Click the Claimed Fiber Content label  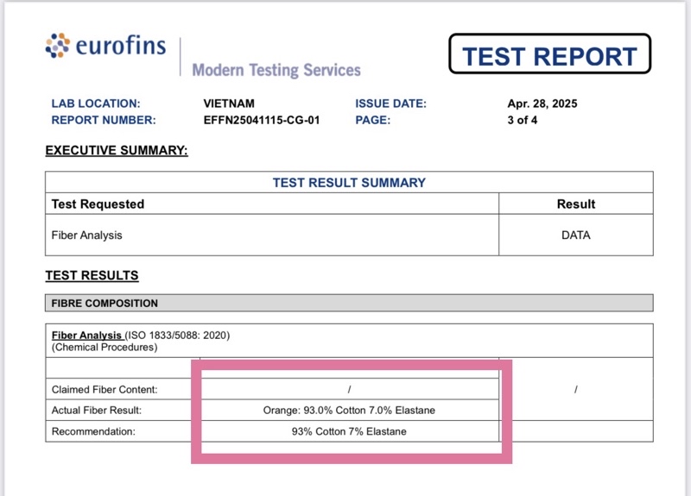click(105, 390)
